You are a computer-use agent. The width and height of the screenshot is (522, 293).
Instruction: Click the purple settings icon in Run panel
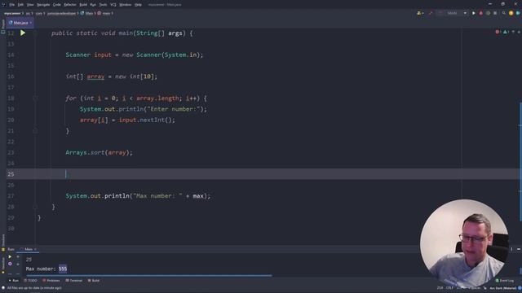coord(10,264)
